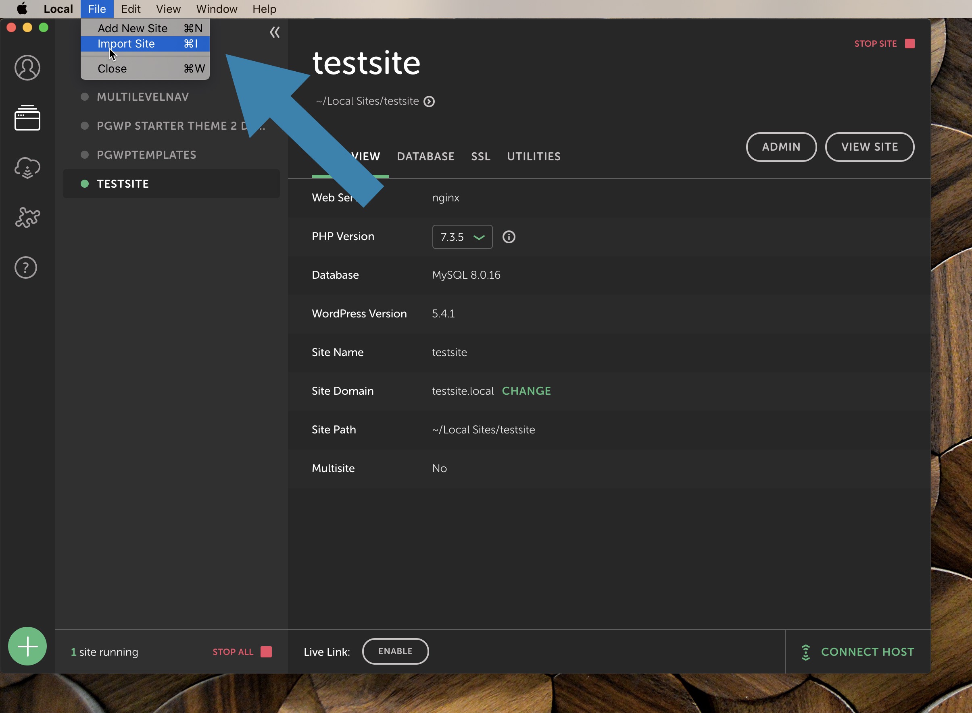Open the Edit menu
Screen dimensions: 972x713
point(130,8)
